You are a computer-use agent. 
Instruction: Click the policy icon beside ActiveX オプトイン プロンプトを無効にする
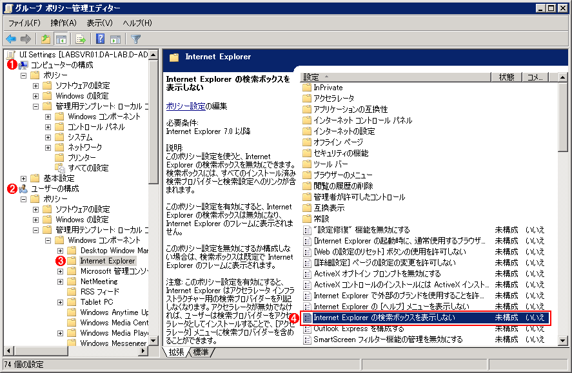(307, 274)
